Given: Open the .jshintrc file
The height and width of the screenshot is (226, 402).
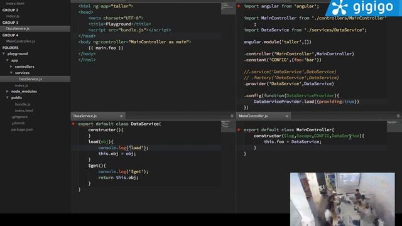Looking at the screenshot, I should pyautogui.click(x=18, y=123).
